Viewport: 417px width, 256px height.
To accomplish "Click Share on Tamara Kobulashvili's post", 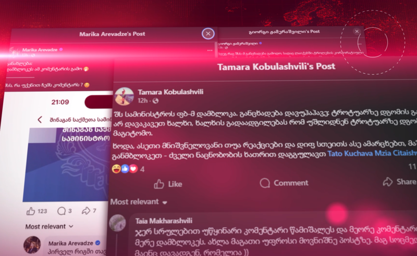I will click(x=399, y=182).
